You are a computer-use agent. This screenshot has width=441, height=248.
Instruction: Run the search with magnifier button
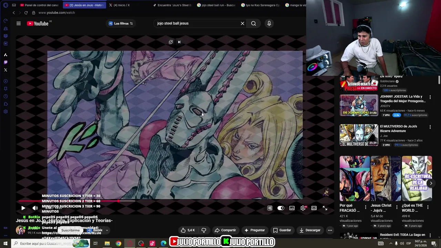click(254, 23)
